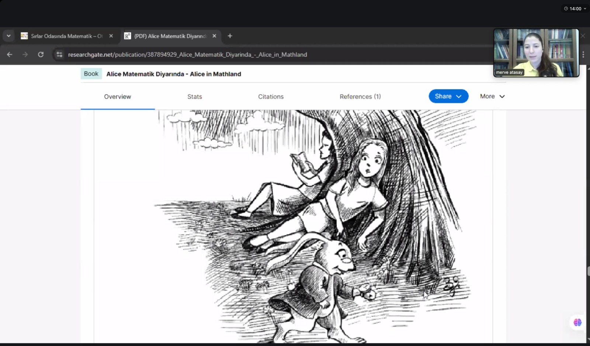The image size is (590, 346).
Task: Switch to the Overview tab
Action: click(x=117, y=97)
